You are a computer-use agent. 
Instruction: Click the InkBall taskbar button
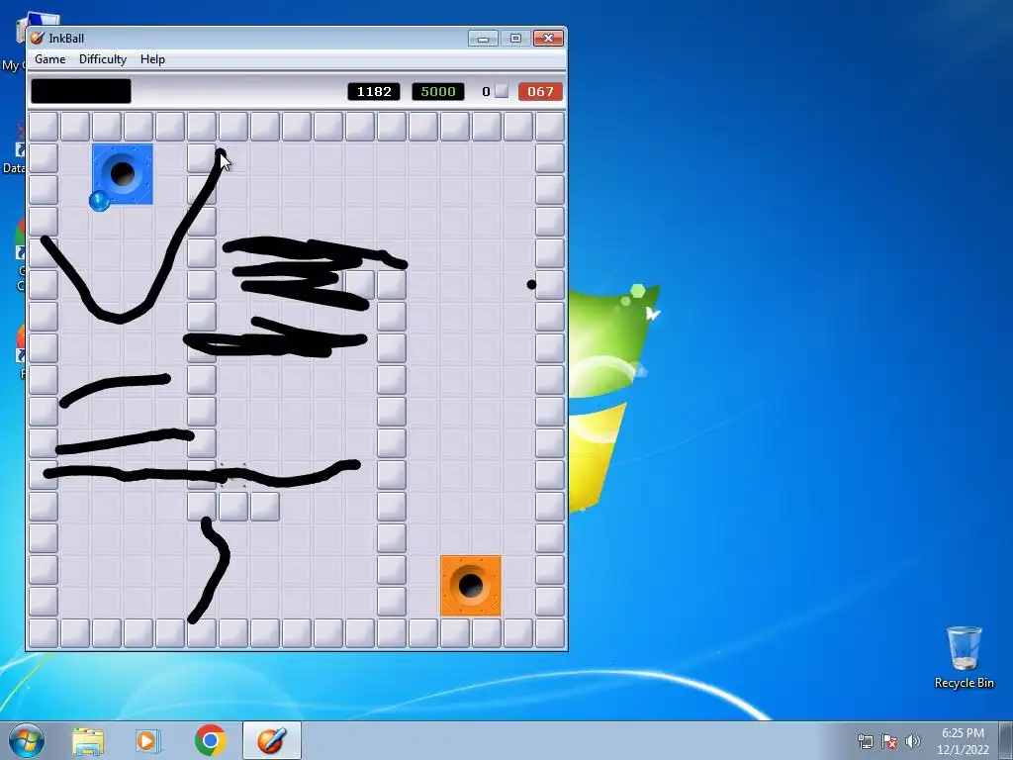coord(272,740)
